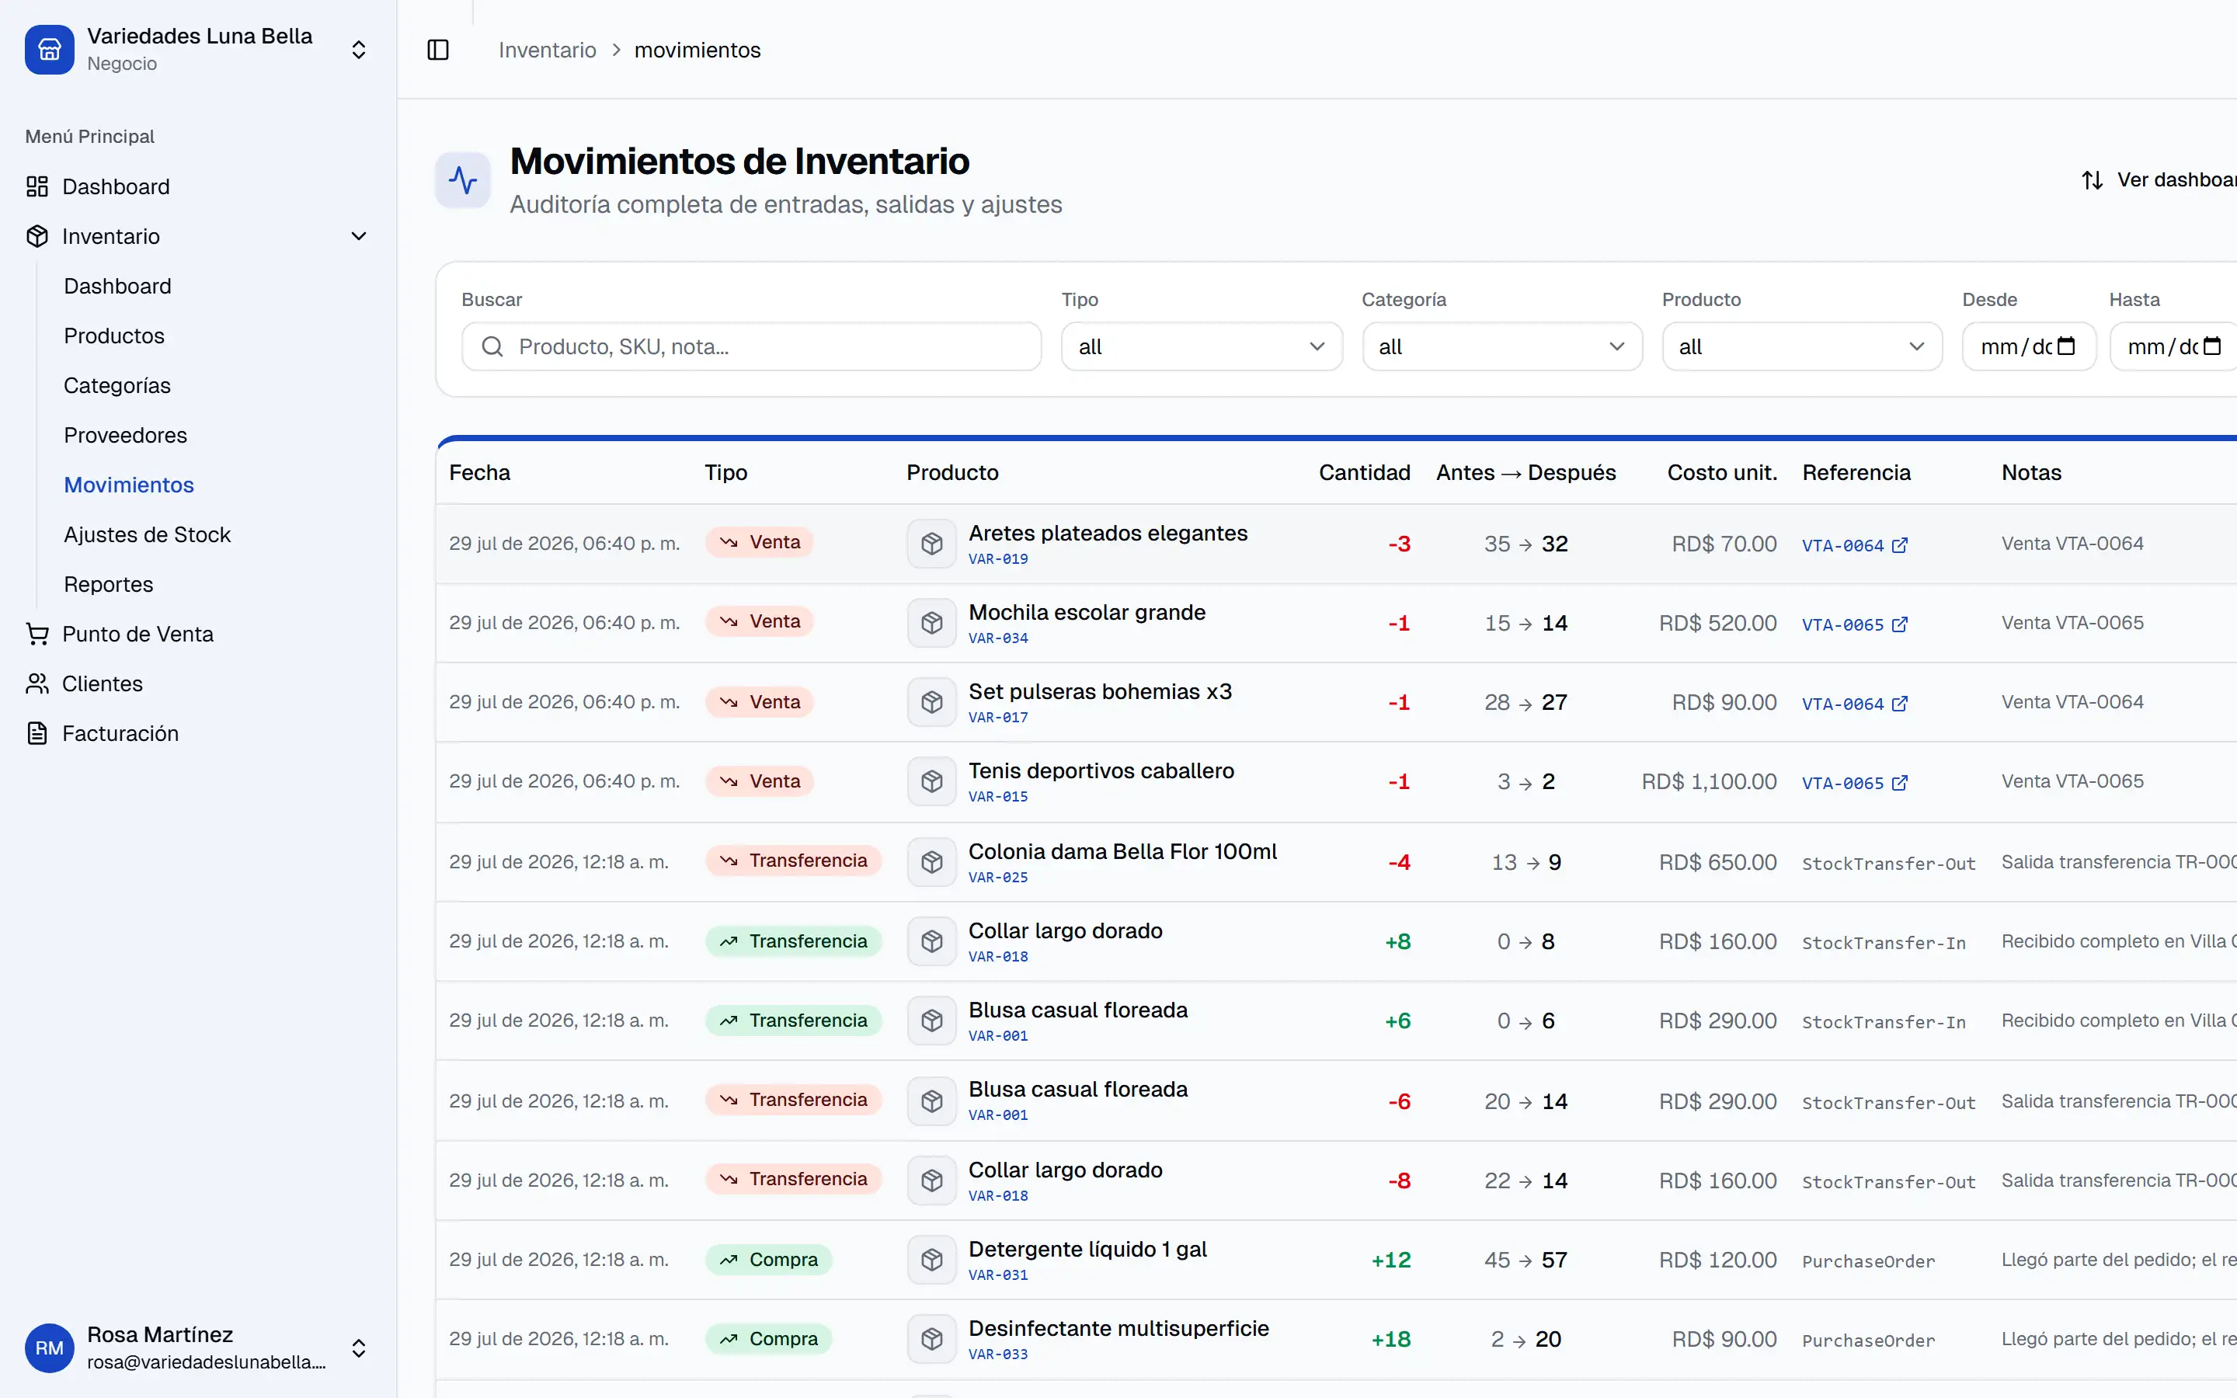
Task: Open the Desde calendar picker icon
Action: 2067,346
